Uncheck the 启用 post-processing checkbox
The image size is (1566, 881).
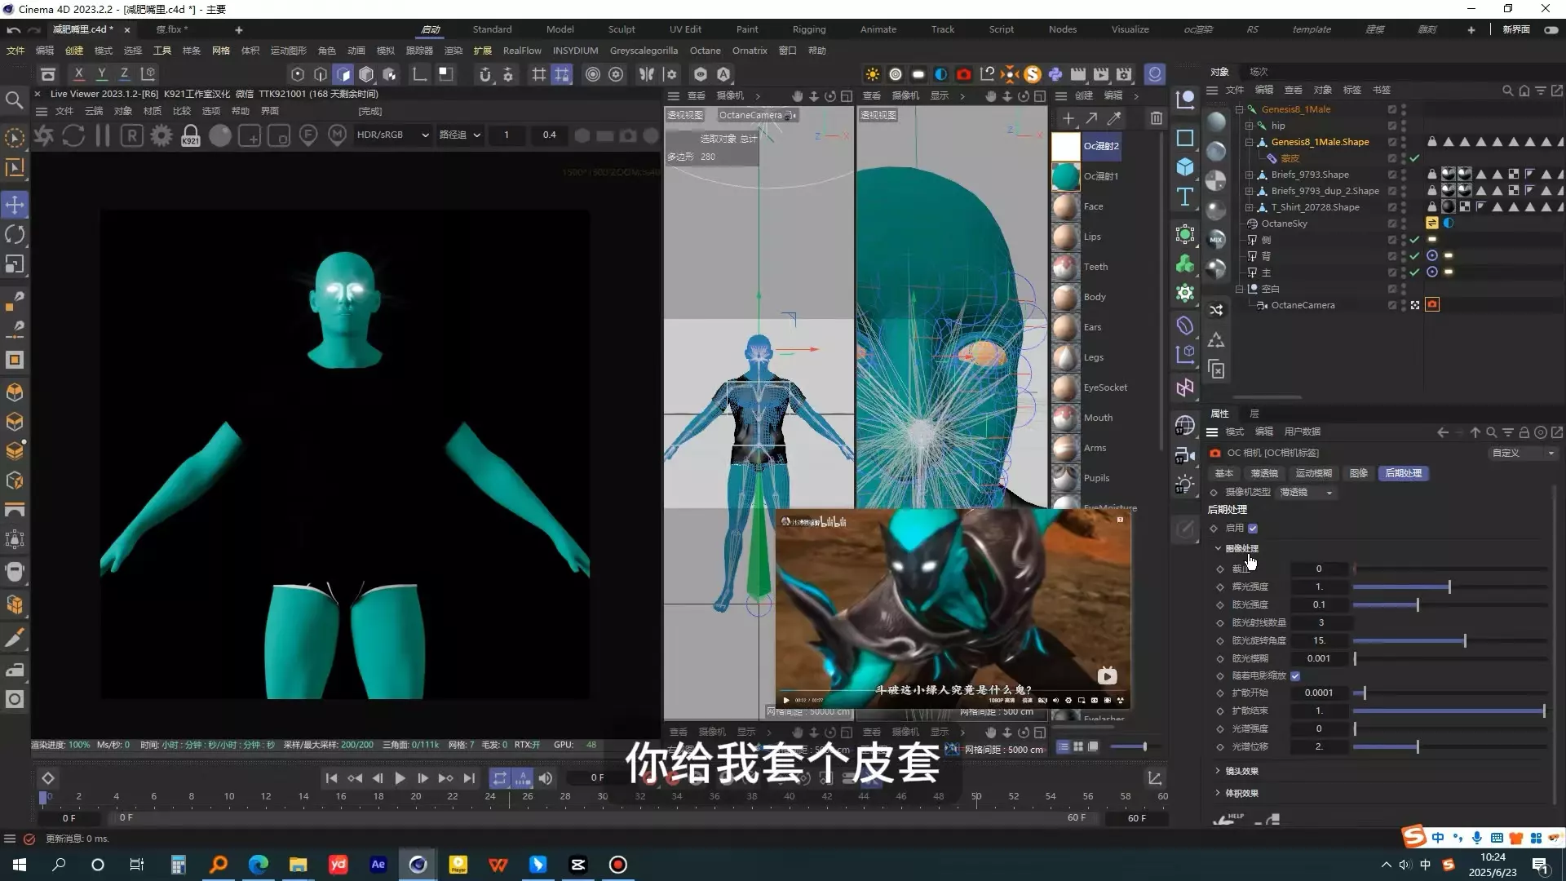pyautogui.click(x=1253, y=529)
